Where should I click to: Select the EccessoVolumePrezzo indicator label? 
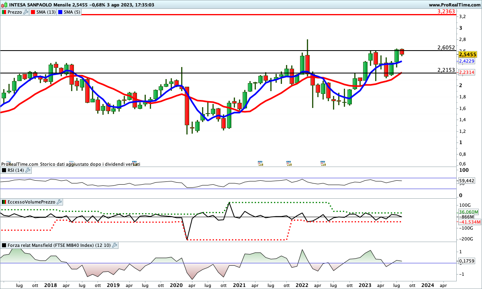(31, 202)
